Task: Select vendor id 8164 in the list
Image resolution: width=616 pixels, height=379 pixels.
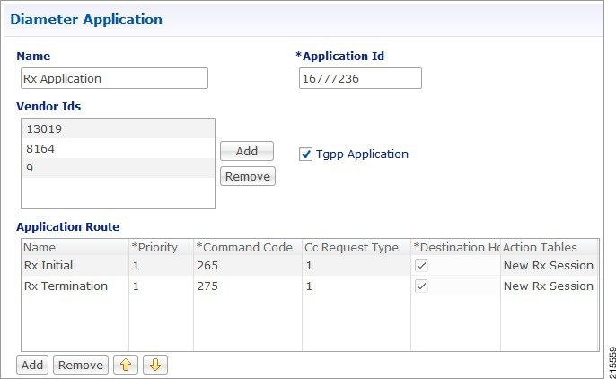Action: [118, 148]
